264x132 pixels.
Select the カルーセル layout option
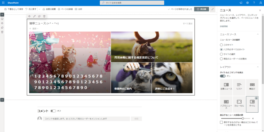point(239,103)
